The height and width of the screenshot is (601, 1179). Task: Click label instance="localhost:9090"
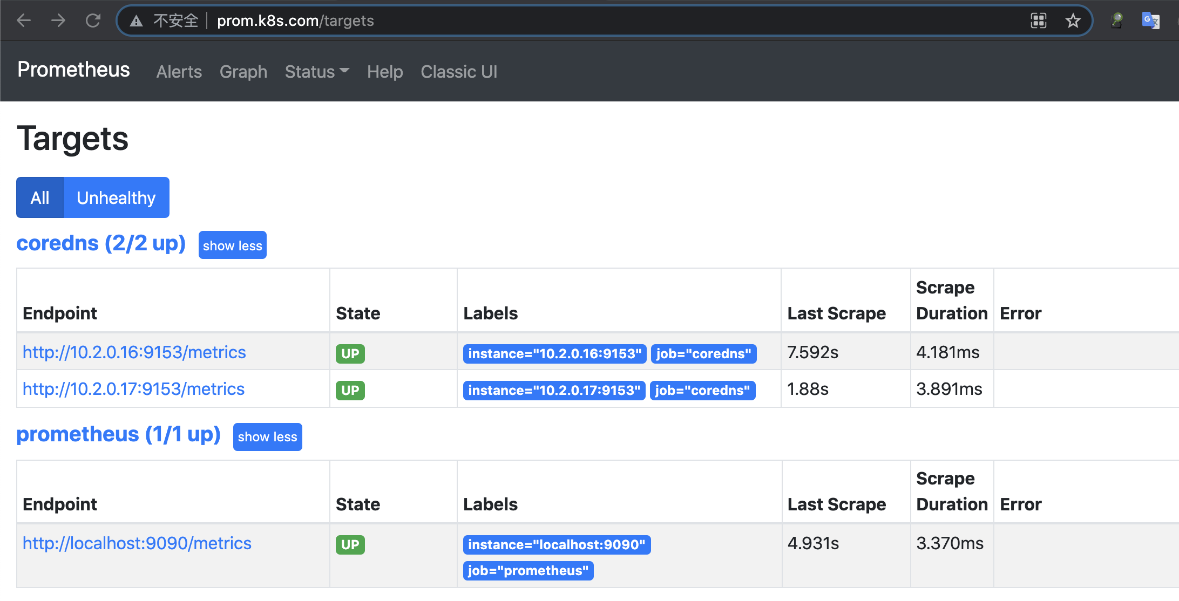click(x=557, y=544)
